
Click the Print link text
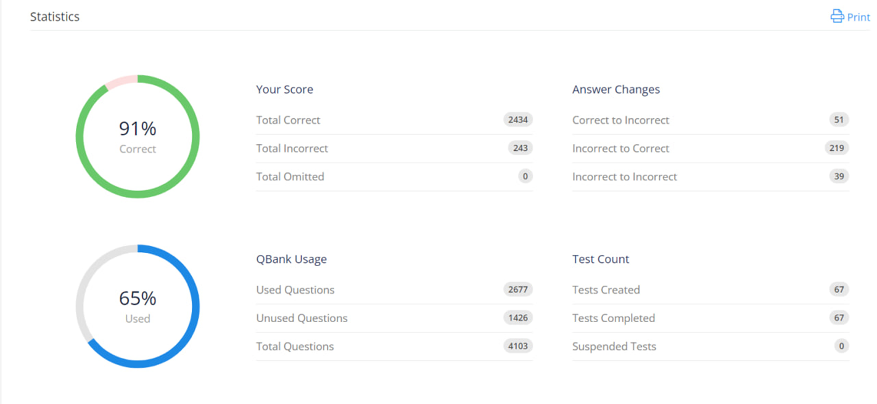(858, 17)
